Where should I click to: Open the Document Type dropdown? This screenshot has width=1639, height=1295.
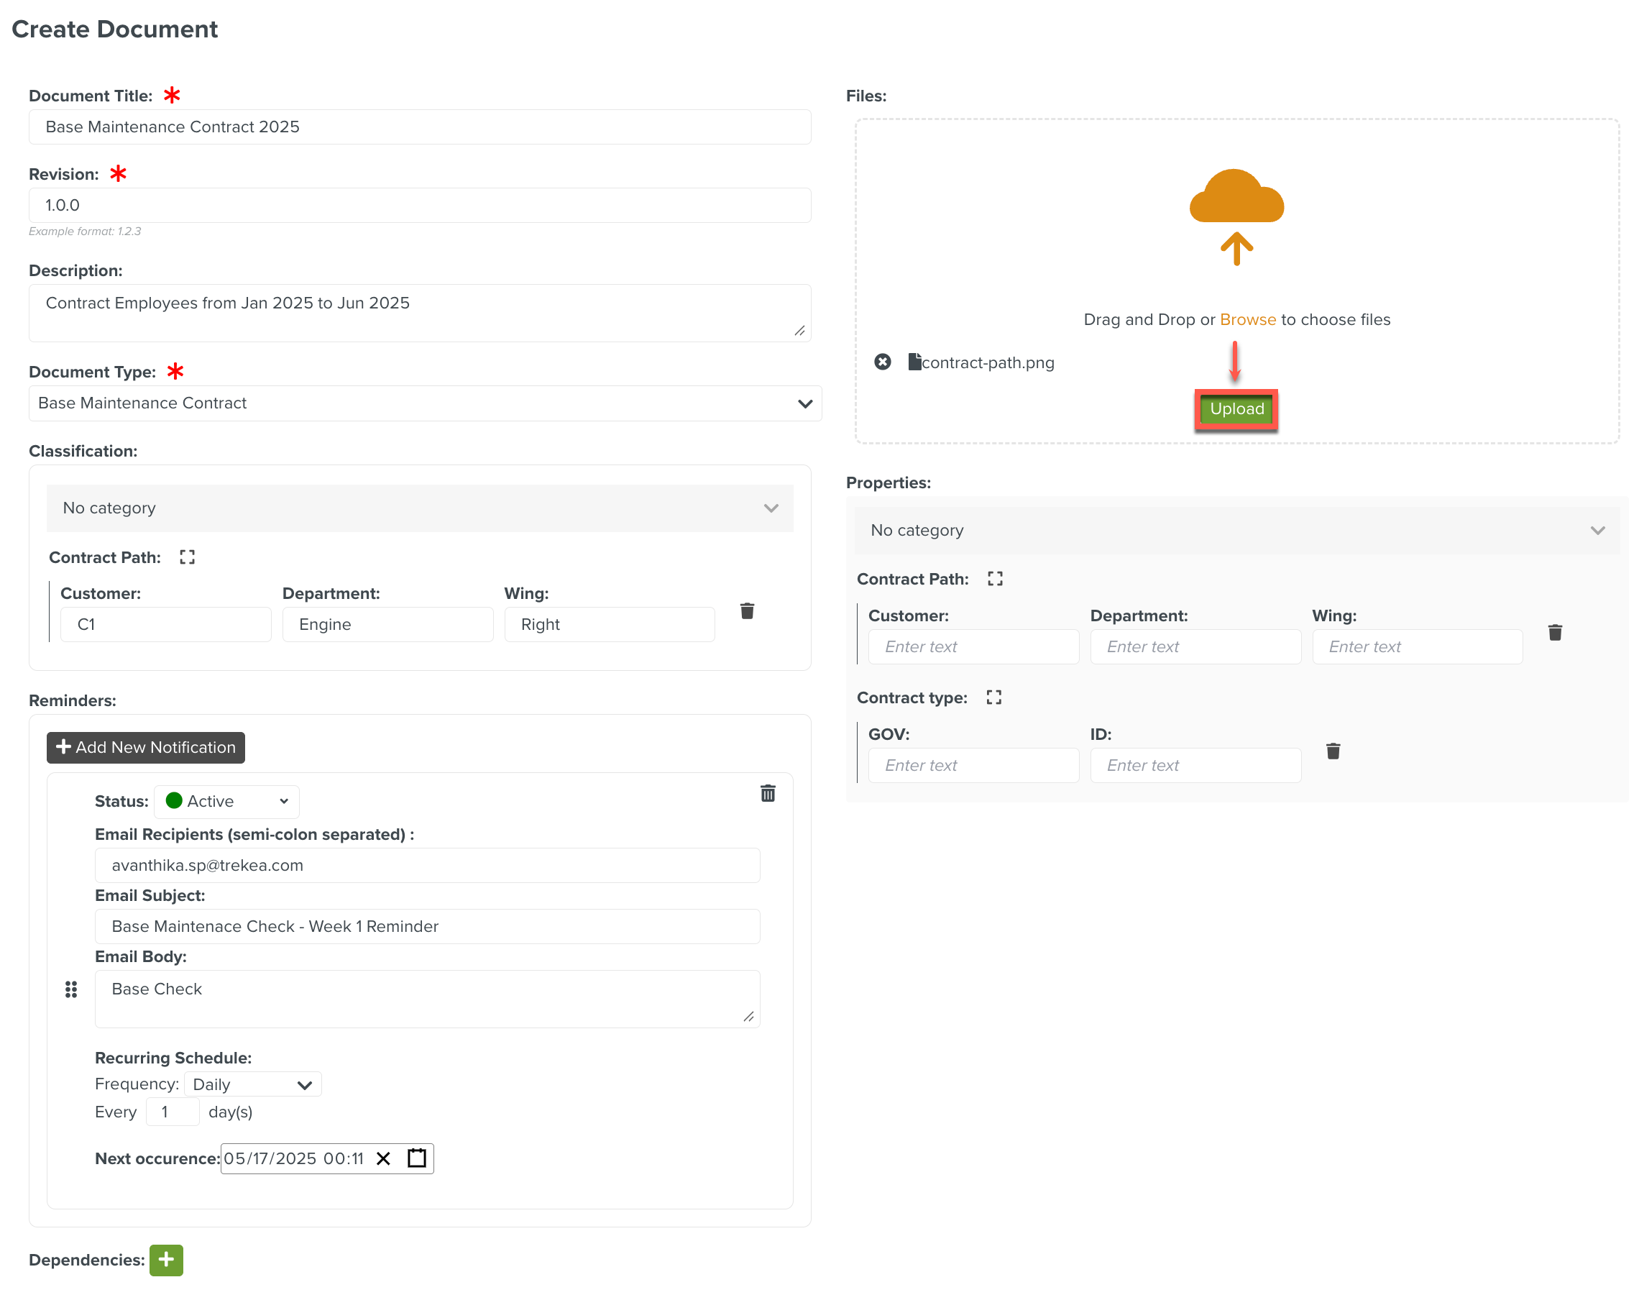pos(425,403)
